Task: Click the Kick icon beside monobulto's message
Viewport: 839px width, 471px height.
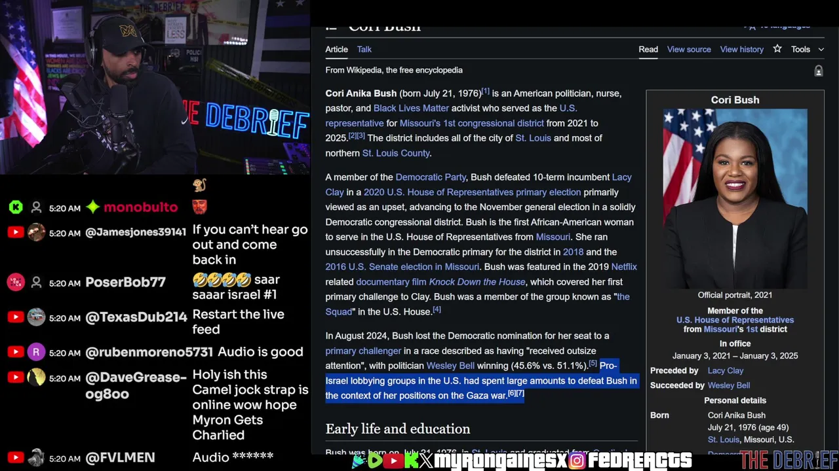Action: tap(16, 207)
